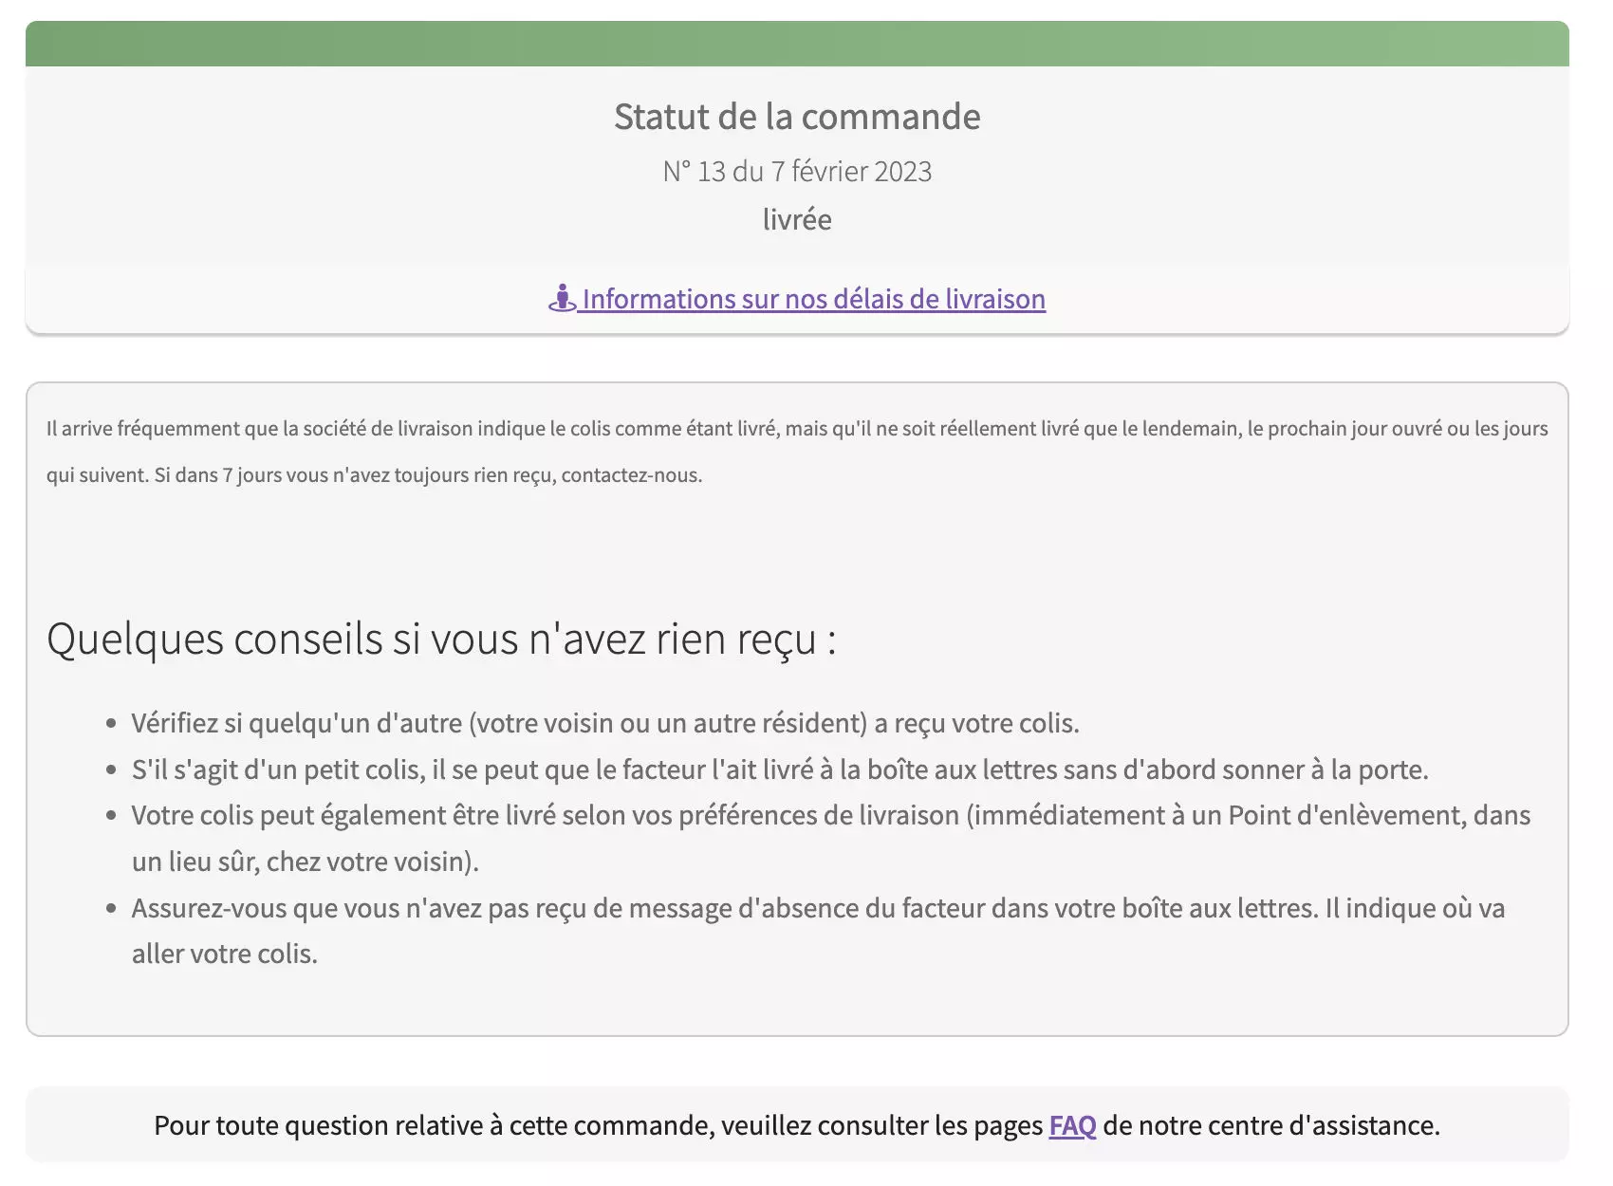
Task: Select the 'Statut de la commande' heading
Action: tap(797, 117)
